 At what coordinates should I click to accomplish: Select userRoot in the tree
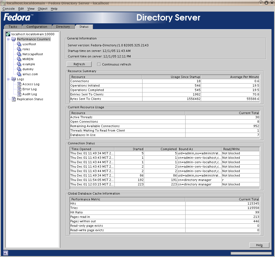(29, 44)
